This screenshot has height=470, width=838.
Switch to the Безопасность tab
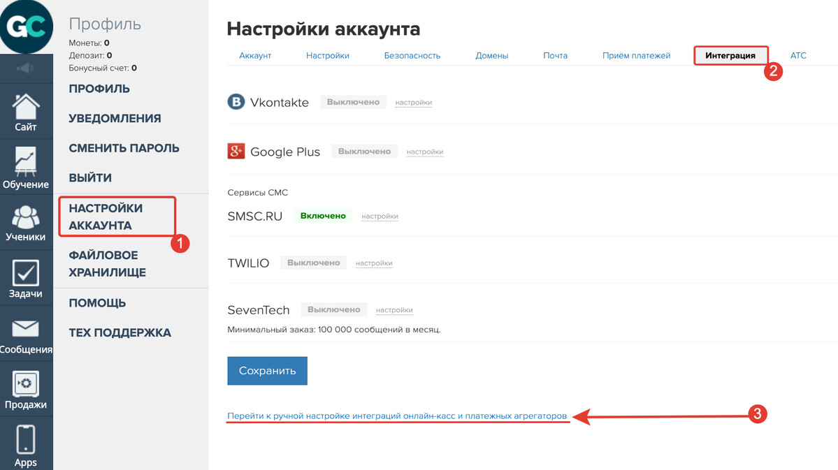[x=412, y=56]
